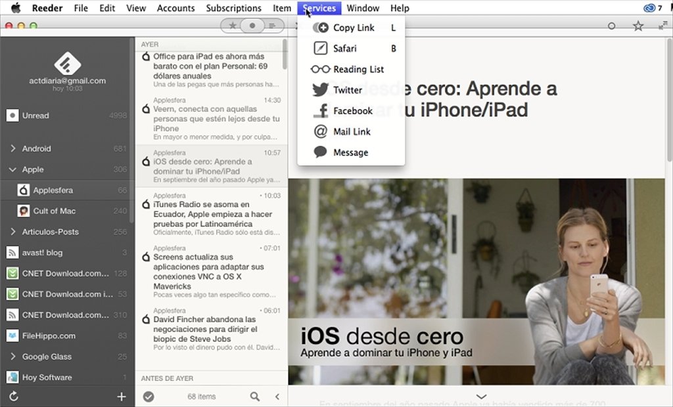This screenshot has height=407, width=673.
Task: Refresh feeds with the sync icon
Action: pos(14,396)
